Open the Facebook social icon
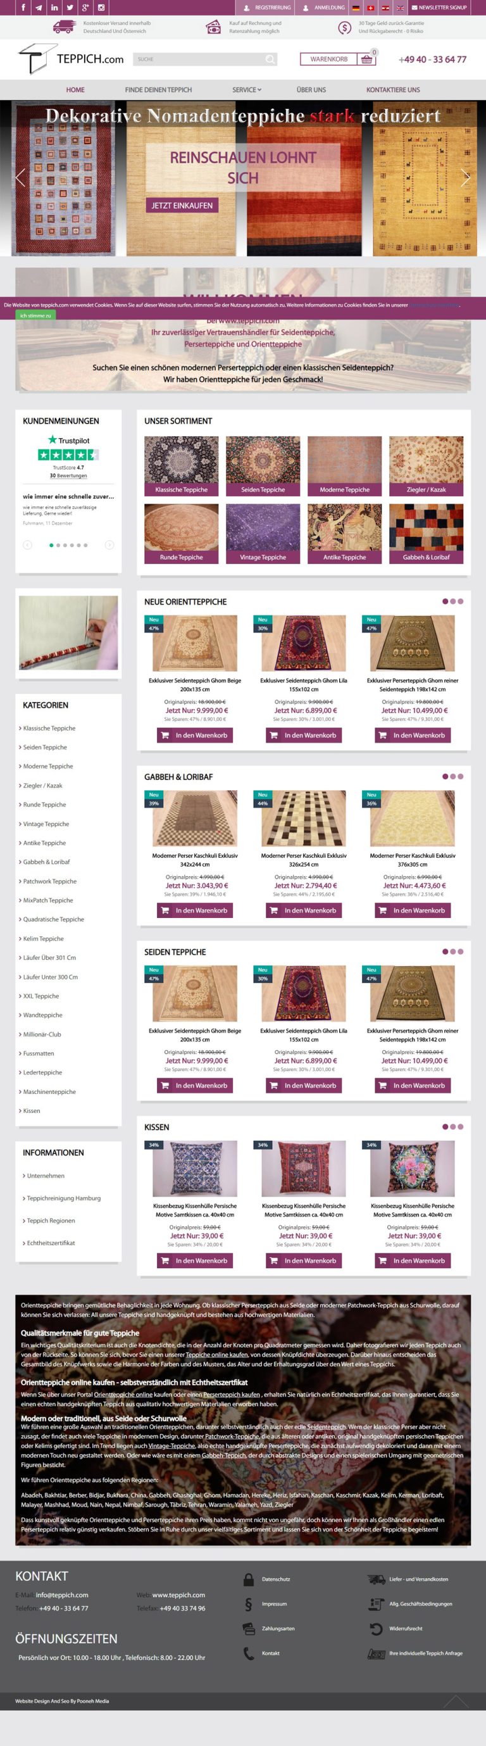 23,8
